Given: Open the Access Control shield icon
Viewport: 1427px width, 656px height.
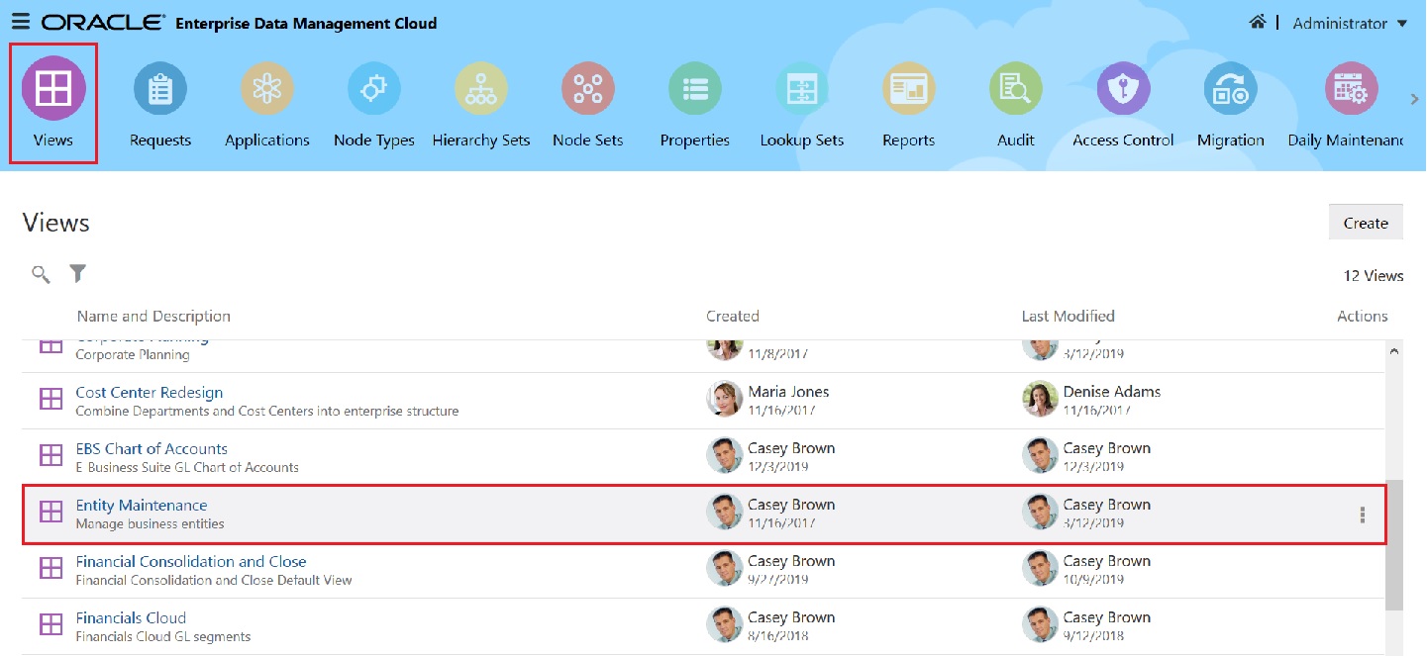Looking at the screenshot, I should tap(1124, 89).
